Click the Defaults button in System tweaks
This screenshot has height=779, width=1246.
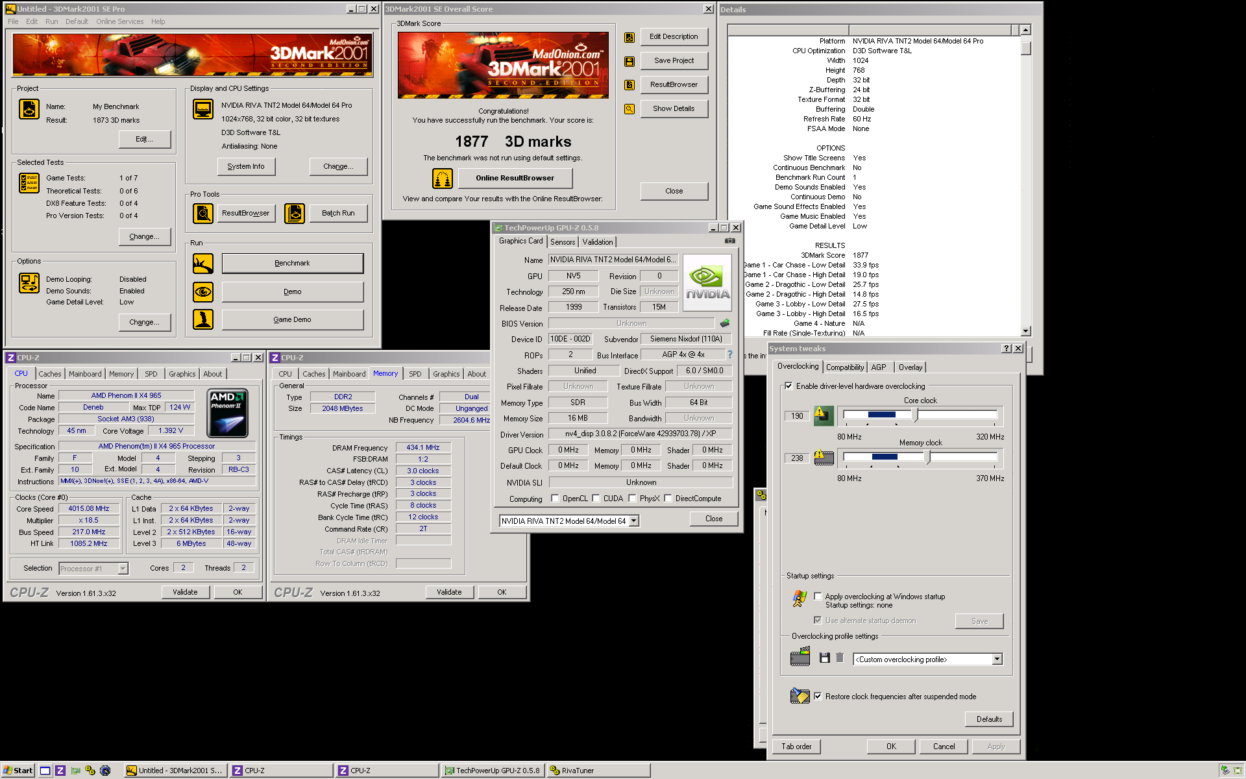(988, 719)
